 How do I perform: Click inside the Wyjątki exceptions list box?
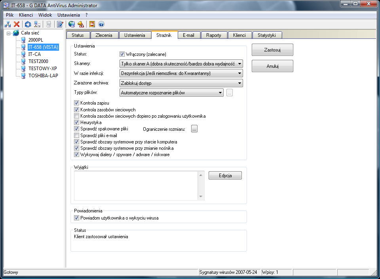(136, 185)
